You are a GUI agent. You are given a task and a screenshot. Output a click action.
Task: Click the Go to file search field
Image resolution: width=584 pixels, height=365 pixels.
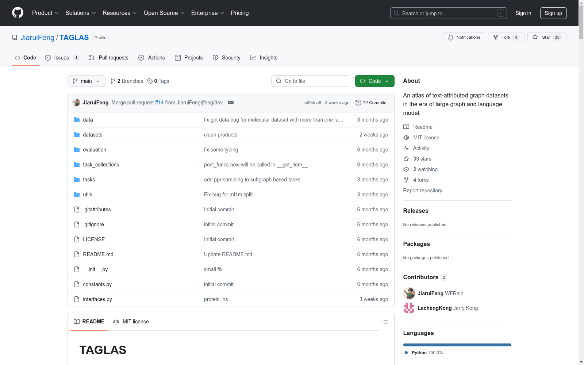[x=310, y=81]
